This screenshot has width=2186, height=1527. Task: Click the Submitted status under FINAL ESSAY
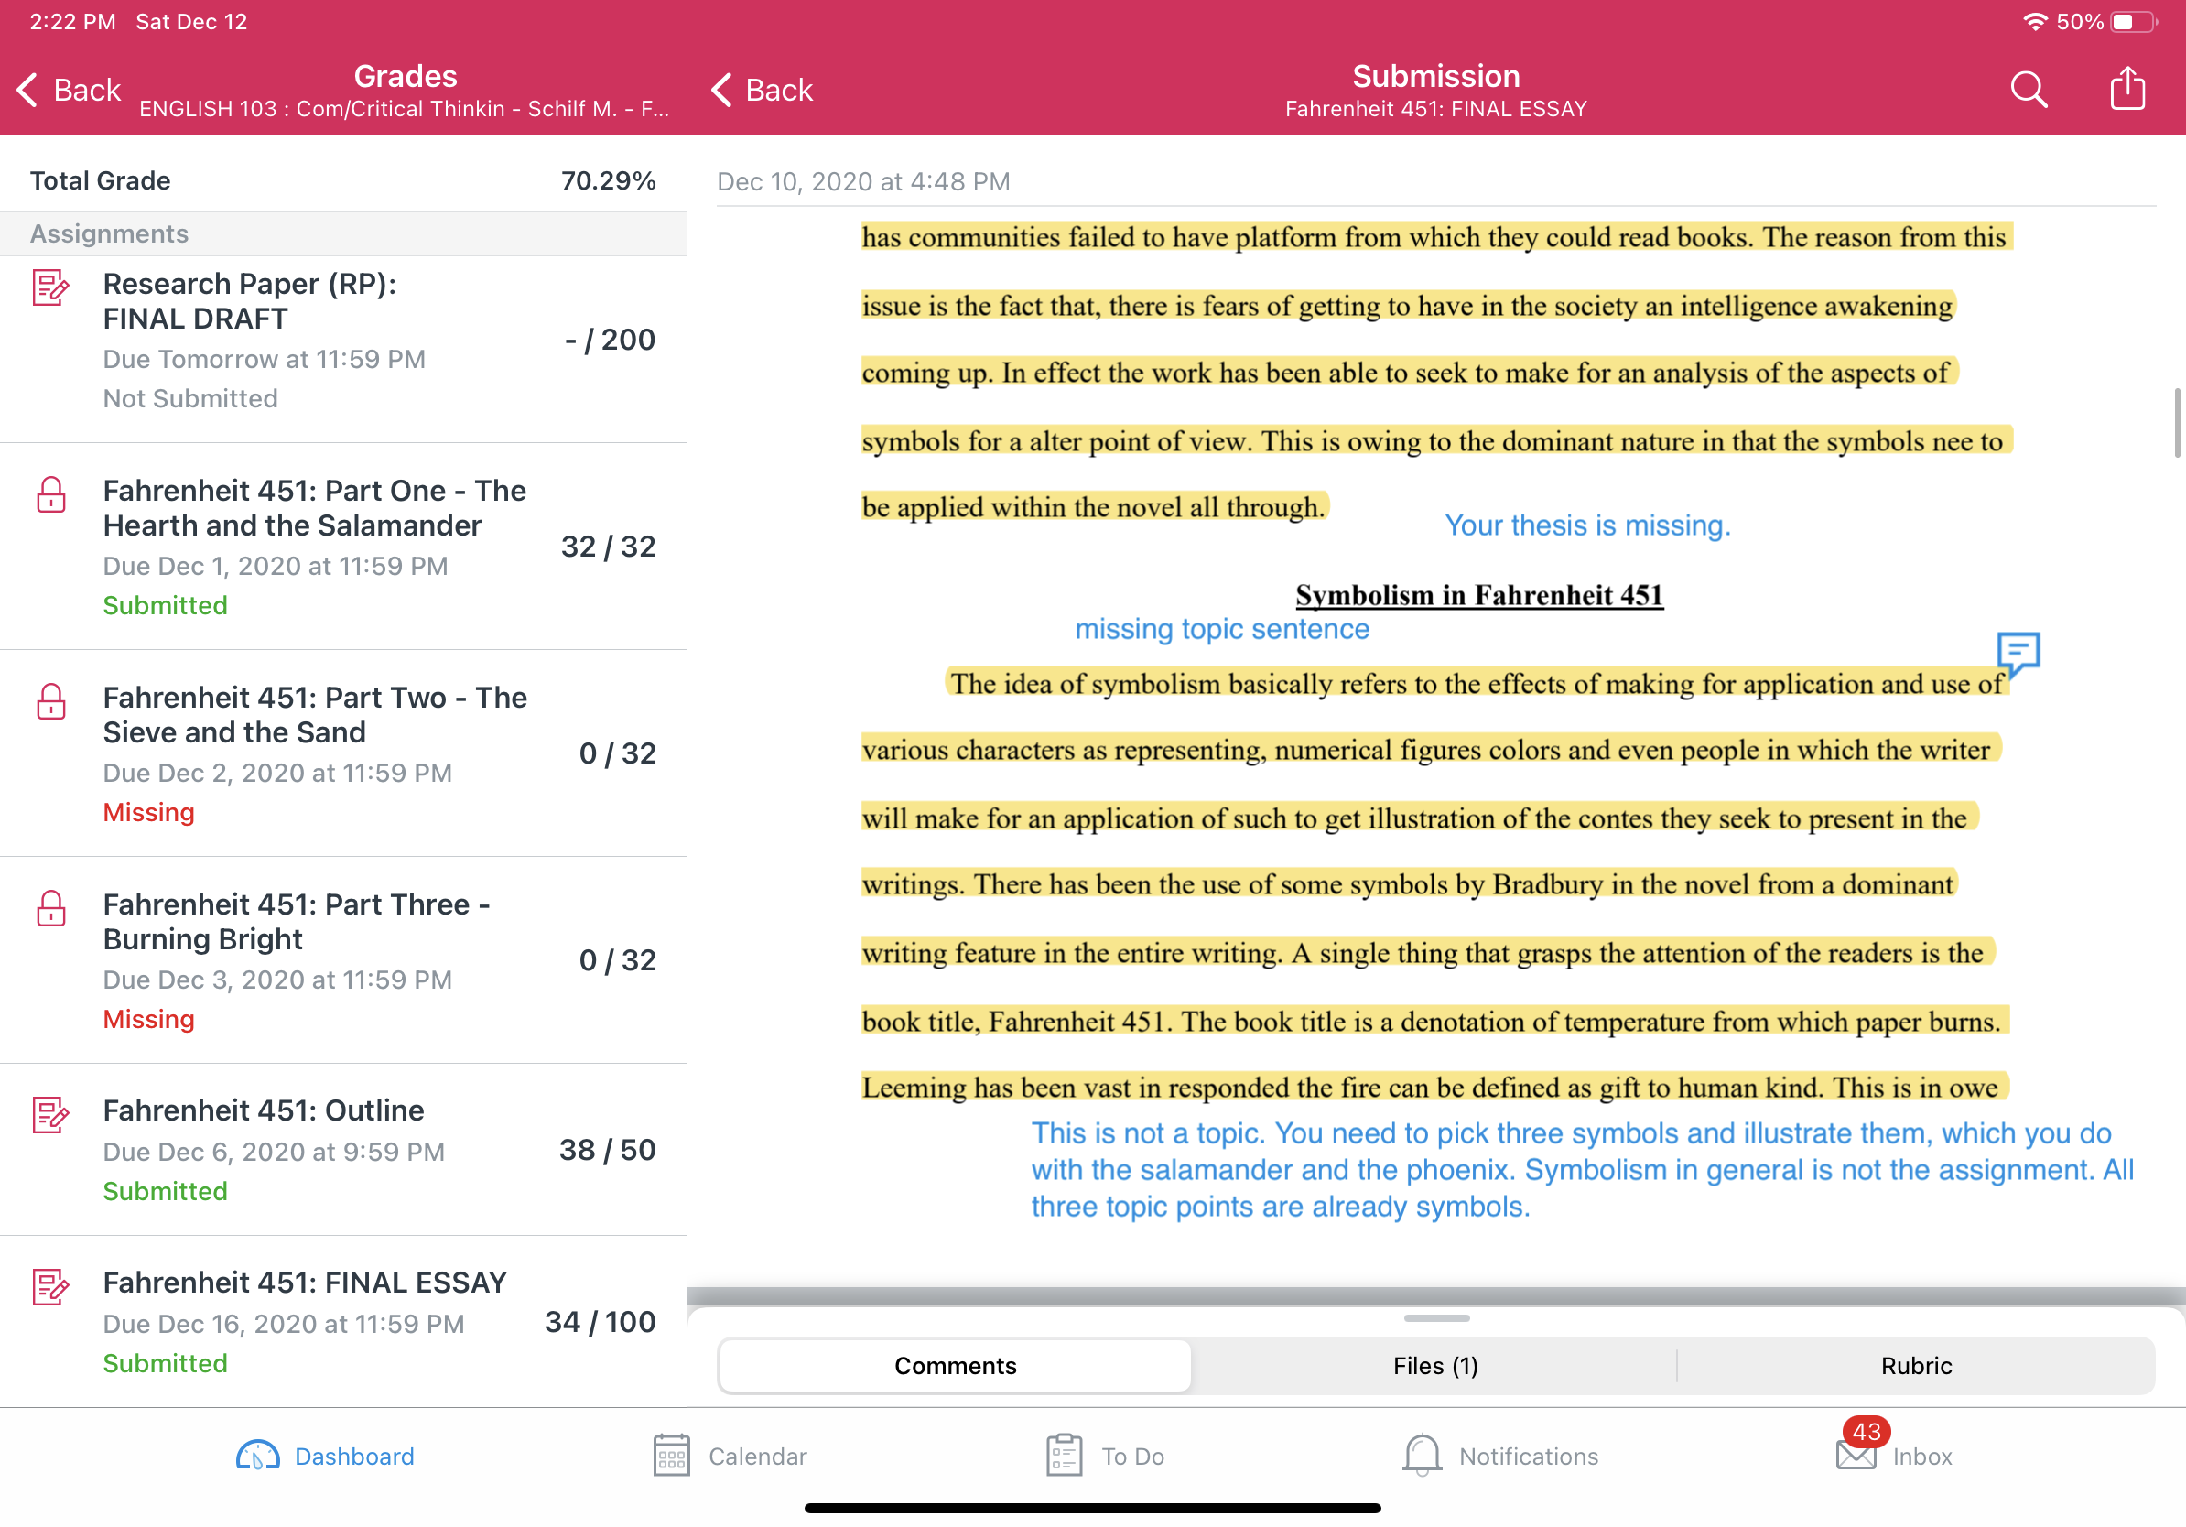point(165,1363)
